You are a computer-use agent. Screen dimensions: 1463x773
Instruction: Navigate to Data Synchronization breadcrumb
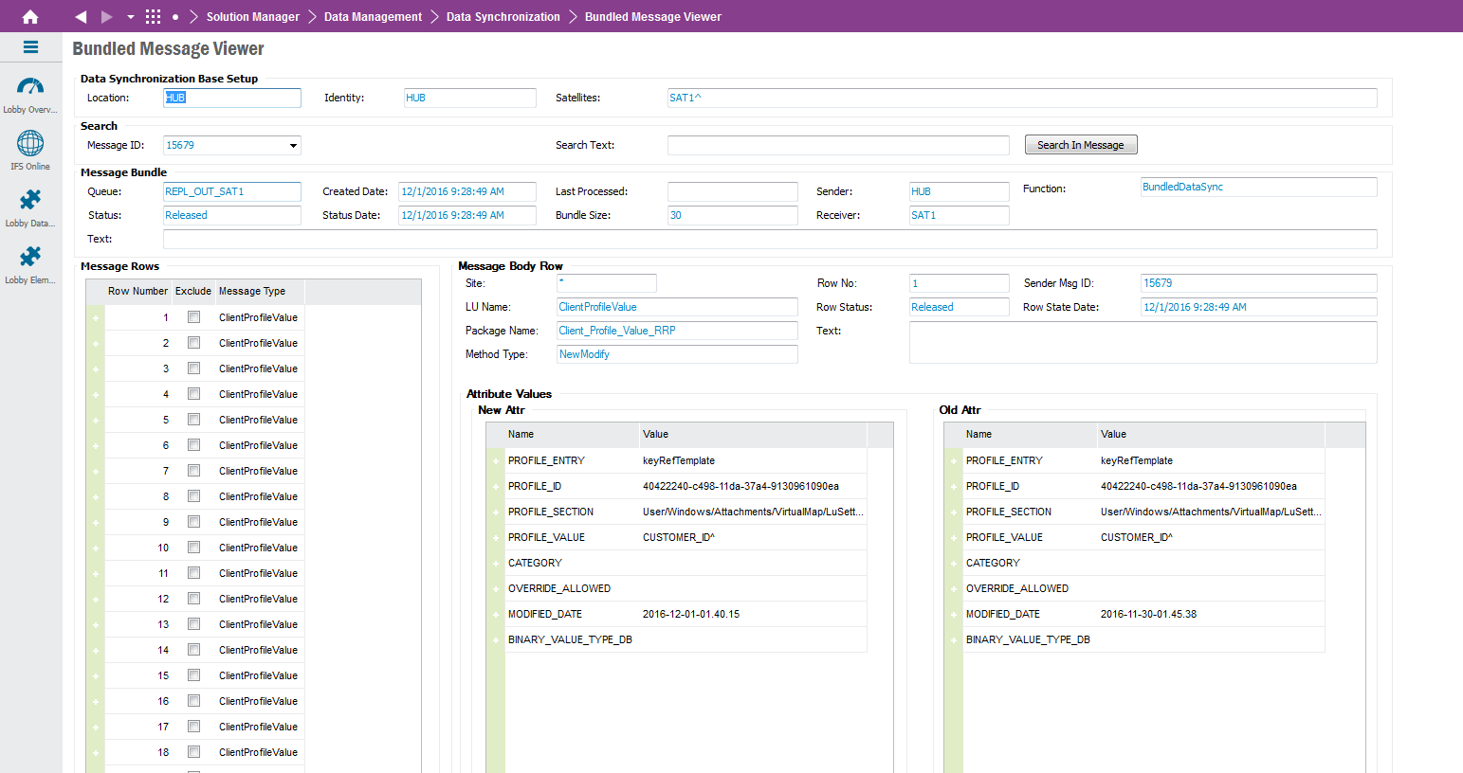tap(503, 16)
